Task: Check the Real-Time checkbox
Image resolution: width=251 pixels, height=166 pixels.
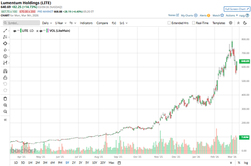Action: (194, 23)
